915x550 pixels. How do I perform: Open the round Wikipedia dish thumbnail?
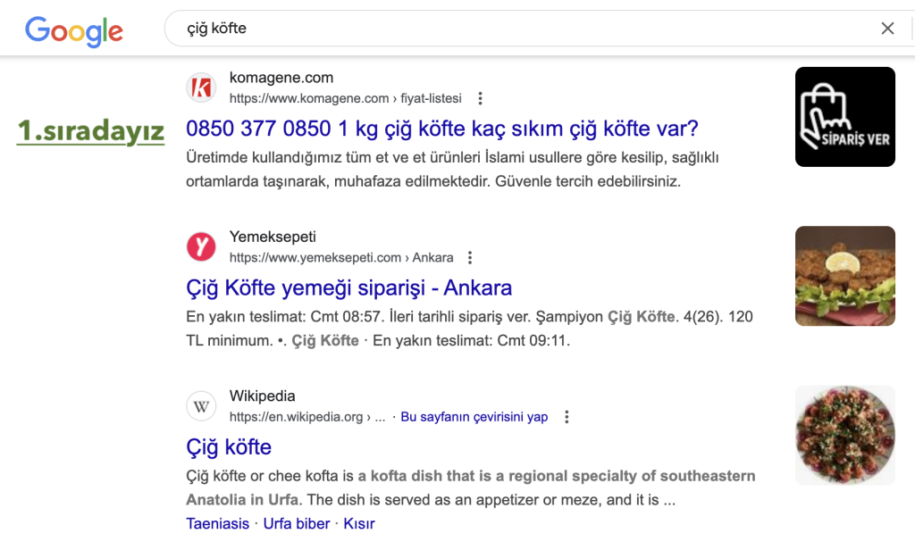[x=844, y=435]
